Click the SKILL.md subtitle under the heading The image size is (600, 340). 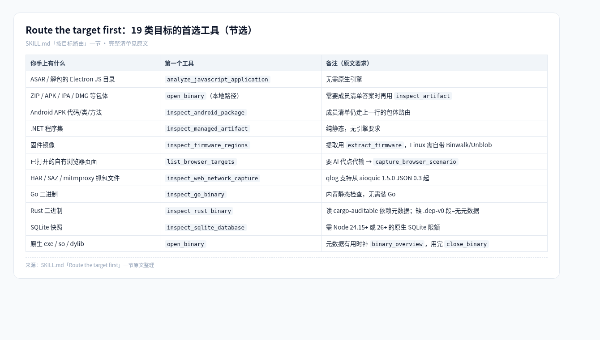(87, 43)
